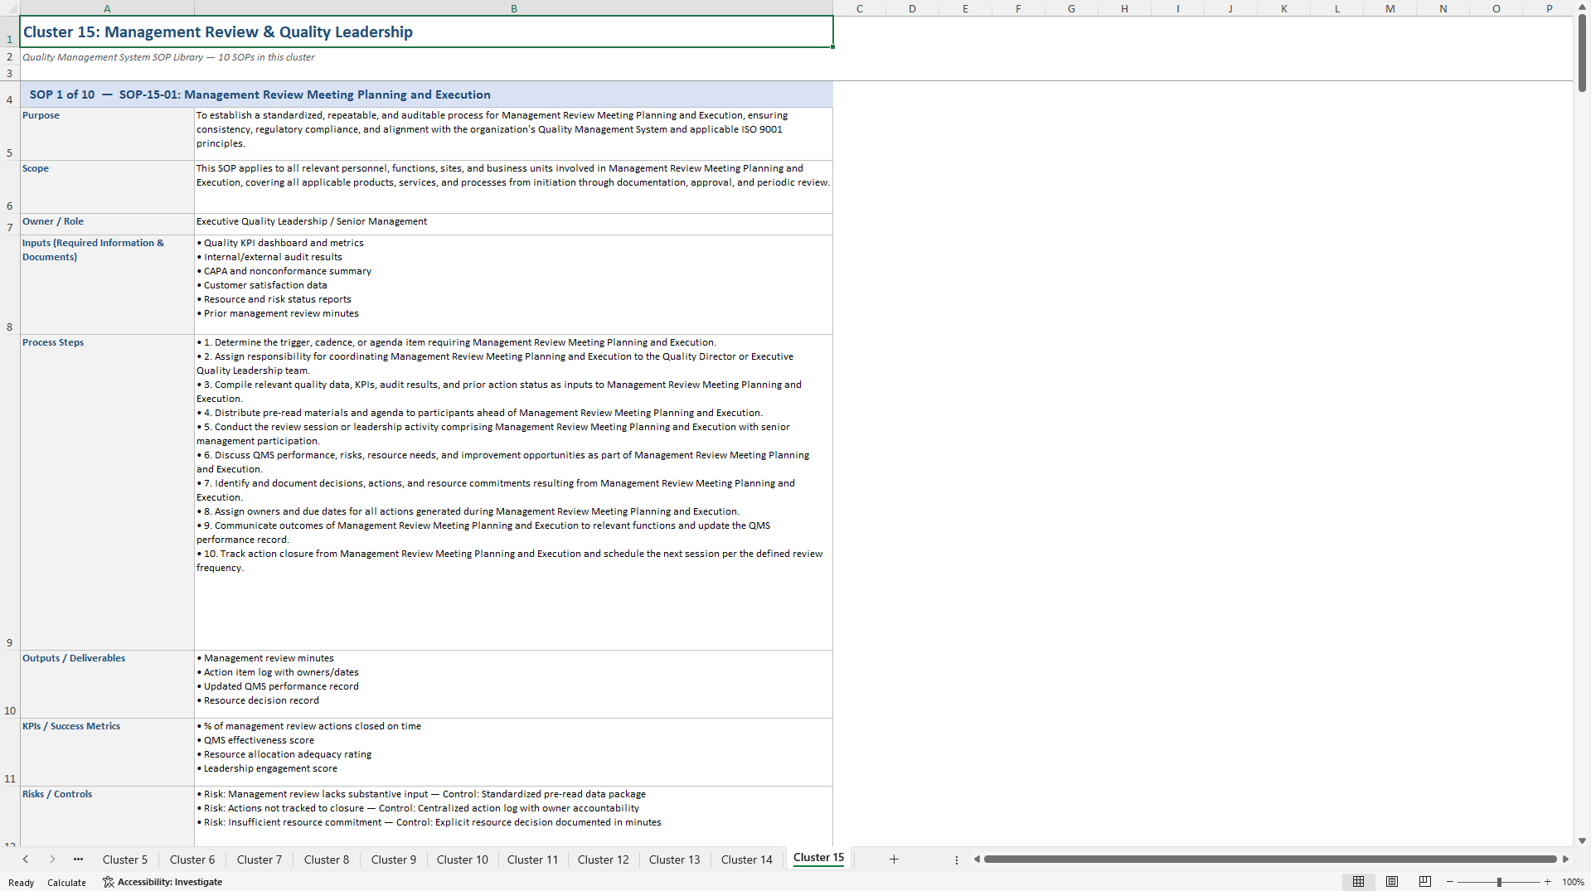Open the Cluster 6 sheet

pyautogui.click(x=192, y=860)
